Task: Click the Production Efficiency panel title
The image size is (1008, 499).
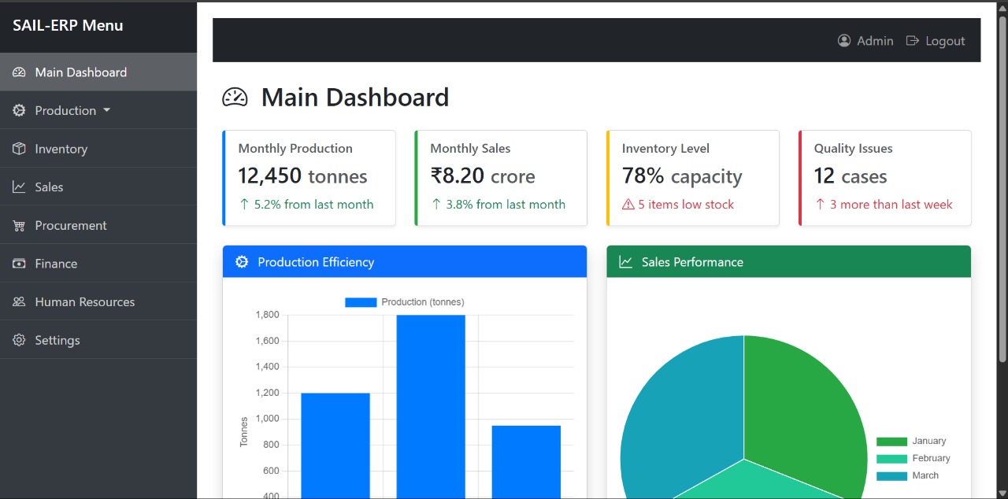Action: [x=316, y=262]
